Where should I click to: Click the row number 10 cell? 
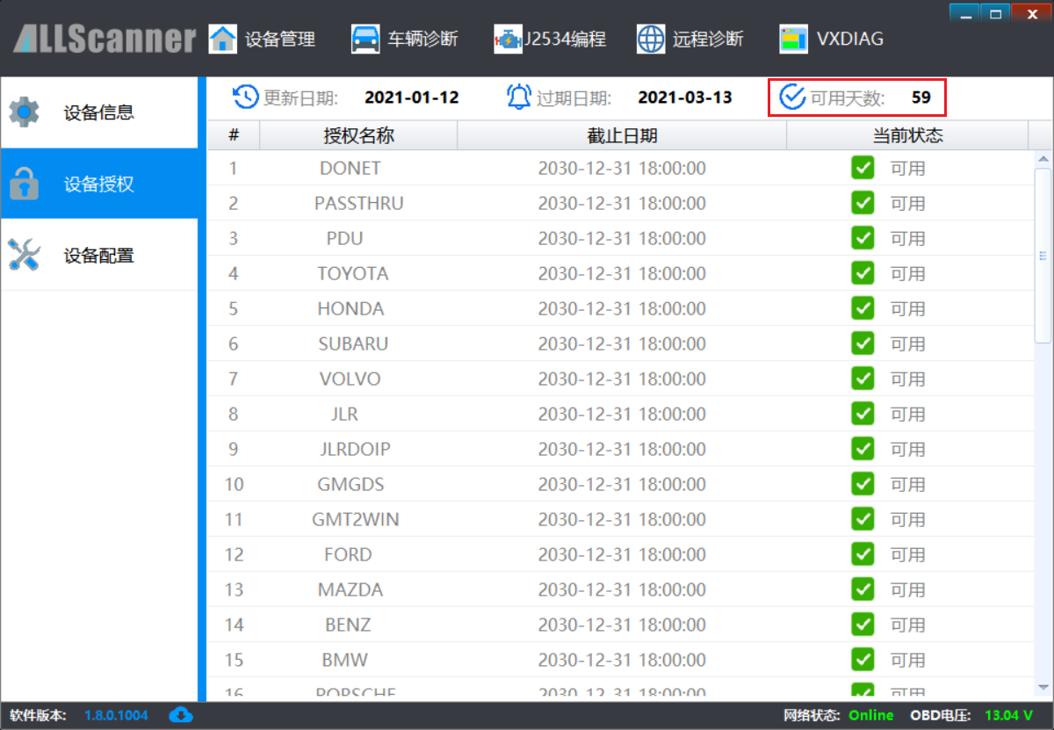click(234, 484)
